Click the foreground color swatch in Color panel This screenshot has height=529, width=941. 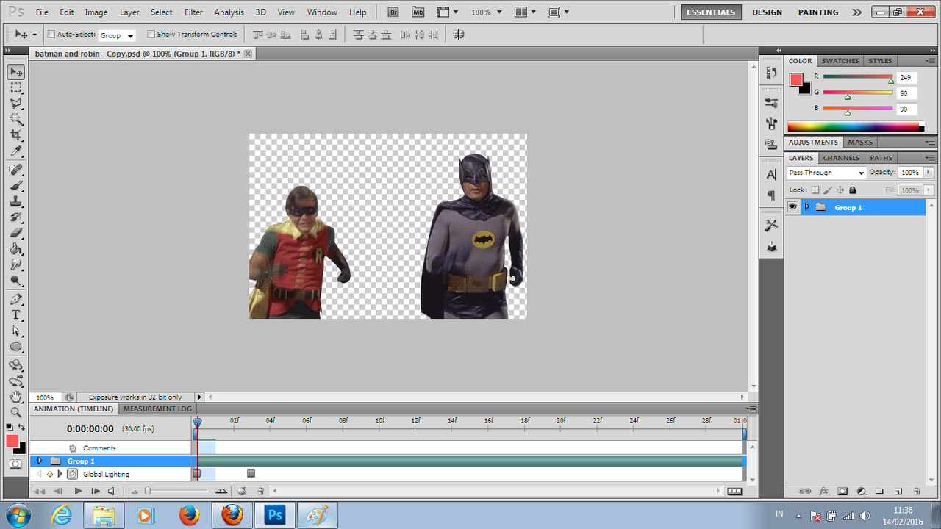[796, 80]
